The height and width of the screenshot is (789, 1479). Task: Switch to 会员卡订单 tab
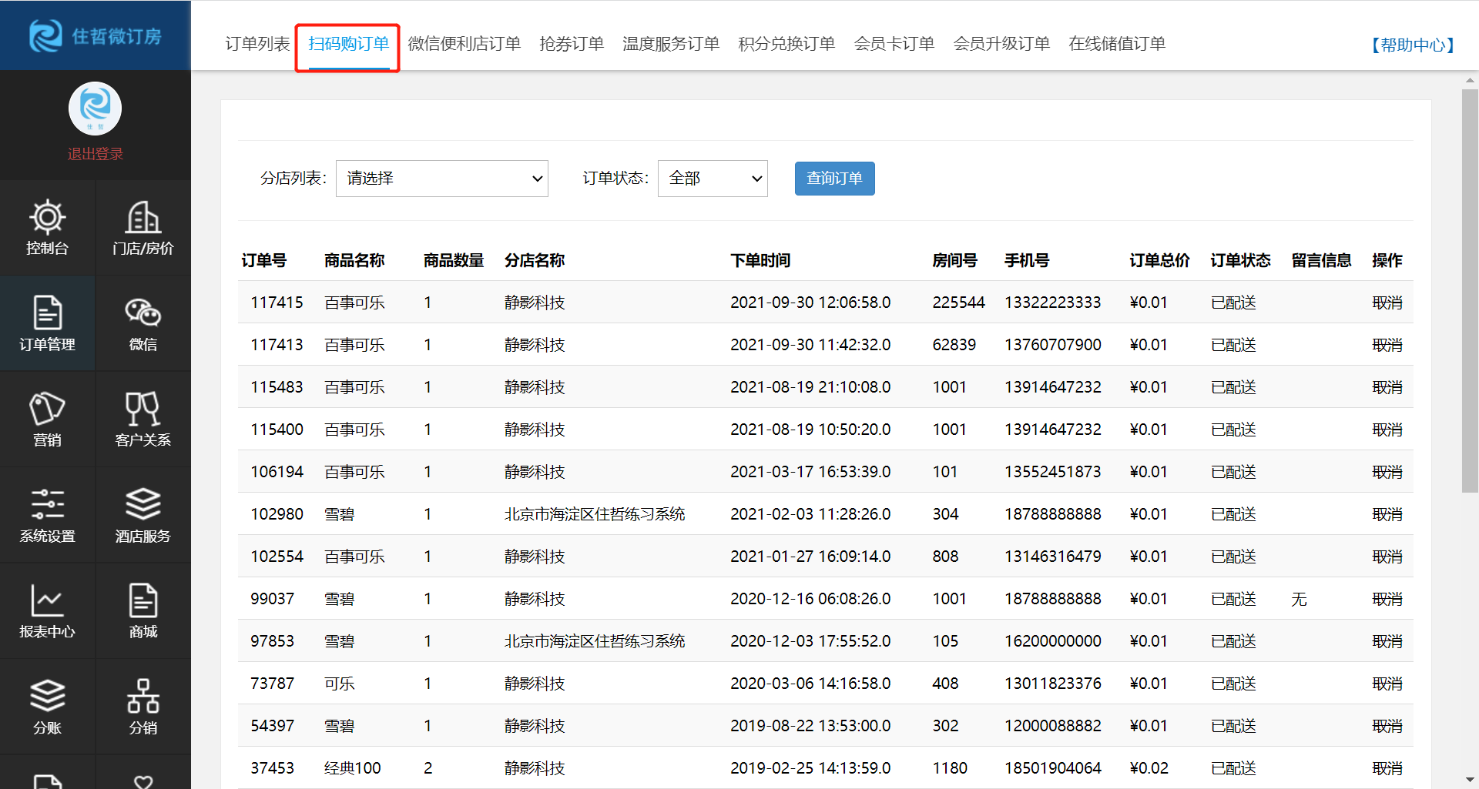pyautogui.click(x=894, y=44)
